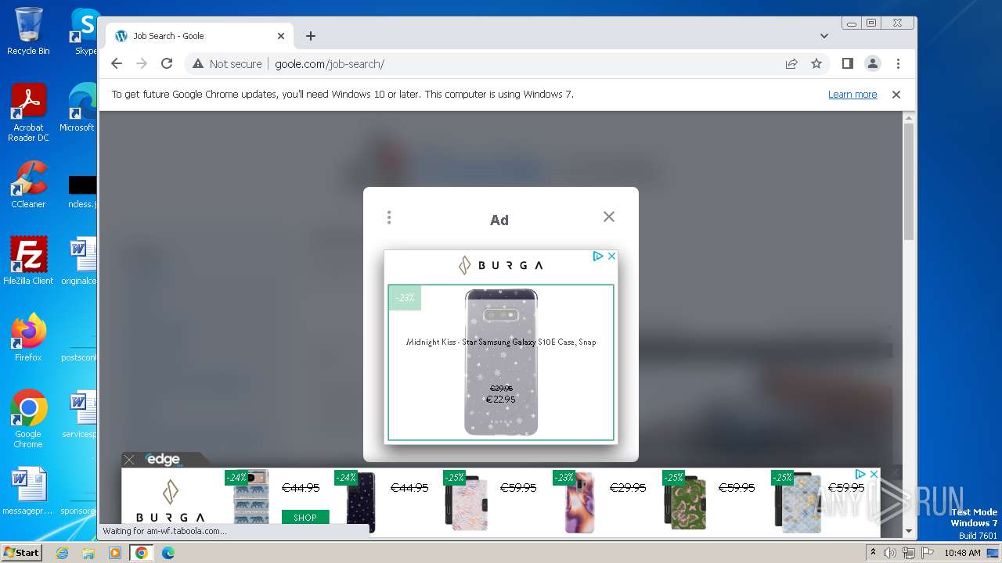Screen dimensions: 1002x563
Task: Open the network tray icon
Action: (x=908, y=553)
